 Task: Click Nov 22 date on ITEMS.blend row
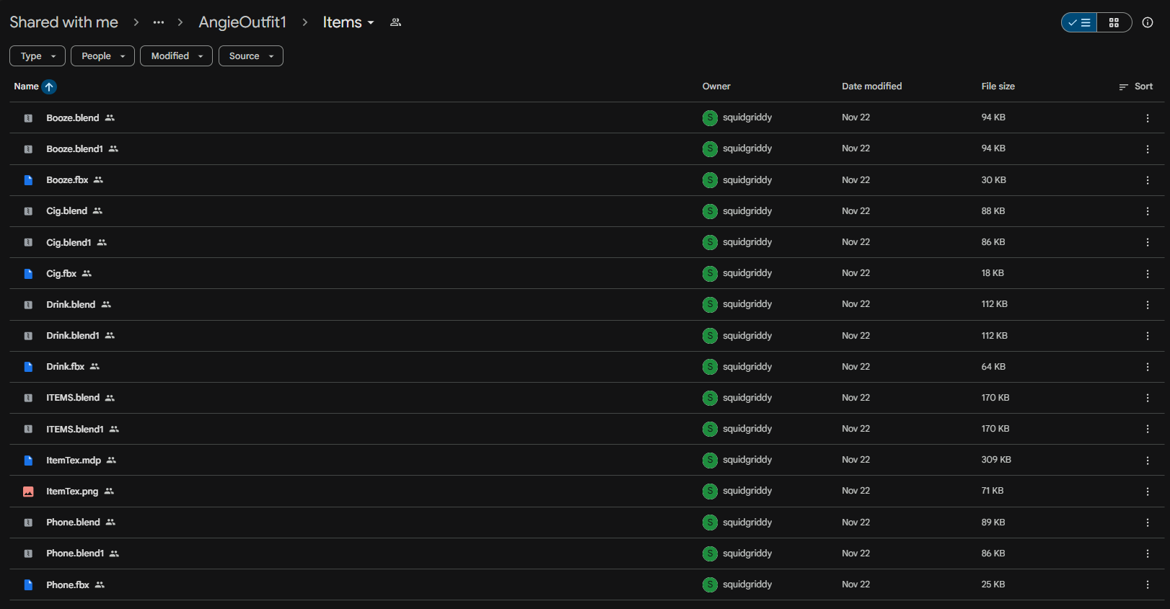pyautogui.click(x=855, y=398)
